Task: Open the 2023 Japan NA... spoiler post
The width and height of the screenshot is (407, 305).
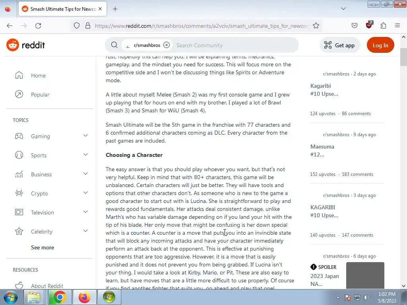Action: tap(325, 280)
